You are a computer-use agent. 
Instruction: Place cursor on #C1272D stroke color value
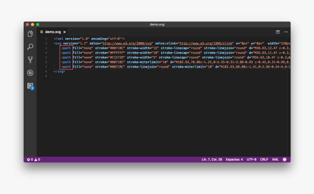coord(118,57)
